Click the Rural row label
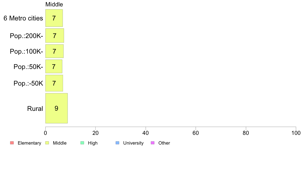 [x=35, y=109]
